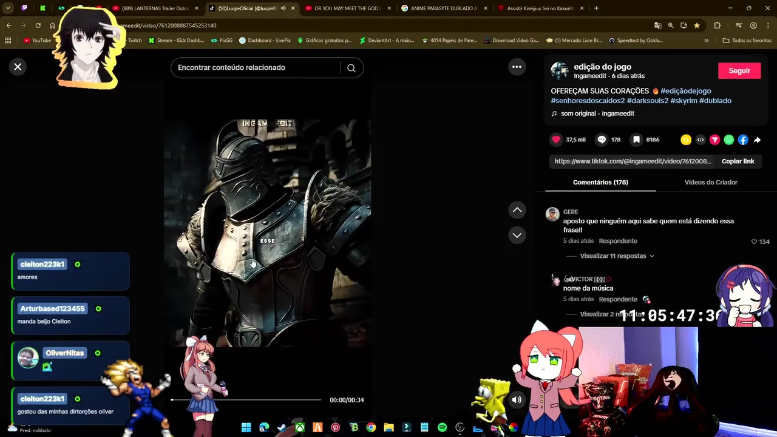Switch to Vídeos do Criador tab

pyautogui.click(x=711, y=182)
